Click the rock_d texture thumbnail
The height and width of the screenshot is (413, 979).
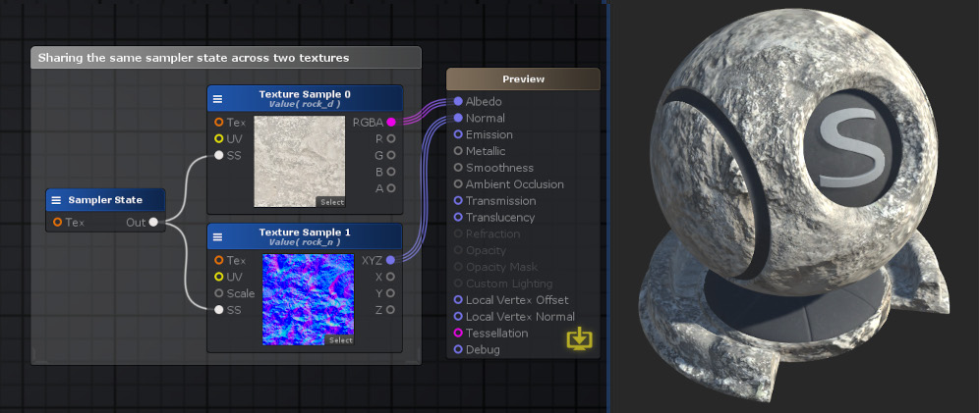click(x=300, y=157)
